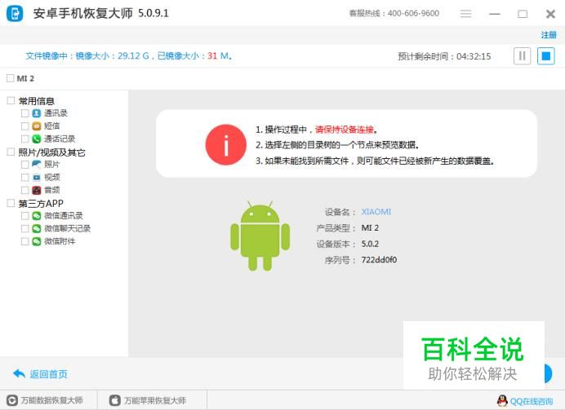The height and width of the screenshot is (410, 565).
Task: Select the 微信聊天记录 tree item
Action: pyautogui.click(x=68, y=229)
